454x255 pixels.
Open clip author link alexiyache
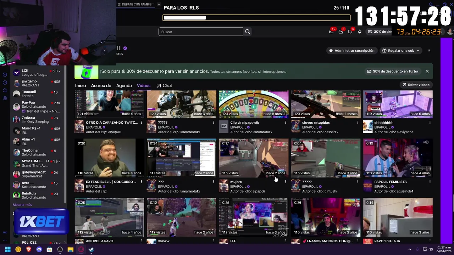coord(404,132)
